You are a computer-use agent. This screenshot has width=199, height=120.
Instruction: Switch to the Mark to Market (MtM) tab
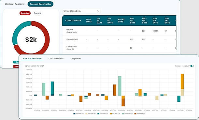pyautogui.click(x=32, y=58)
